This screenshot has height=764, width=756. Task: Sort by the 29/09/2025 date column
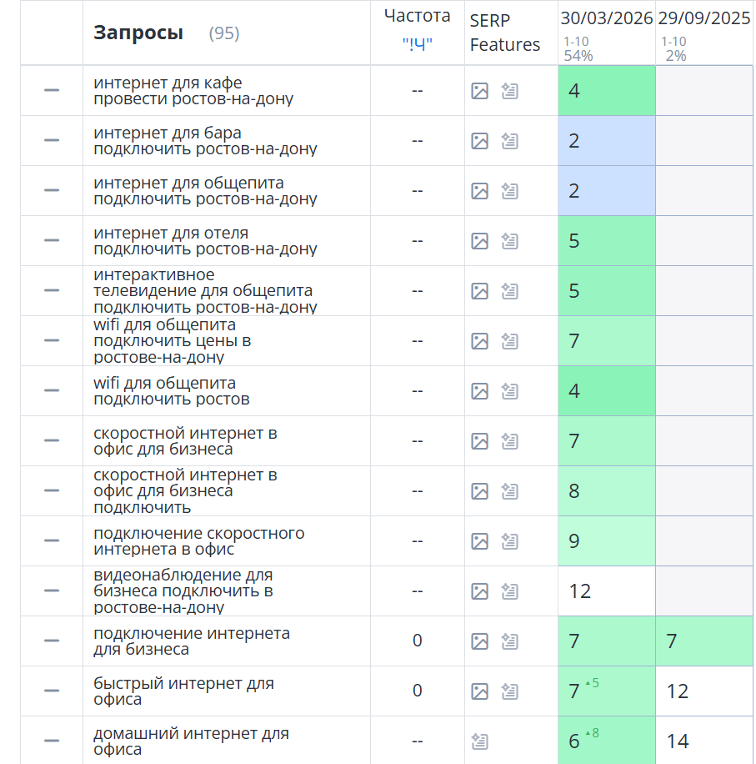click(x=704, y=18)
